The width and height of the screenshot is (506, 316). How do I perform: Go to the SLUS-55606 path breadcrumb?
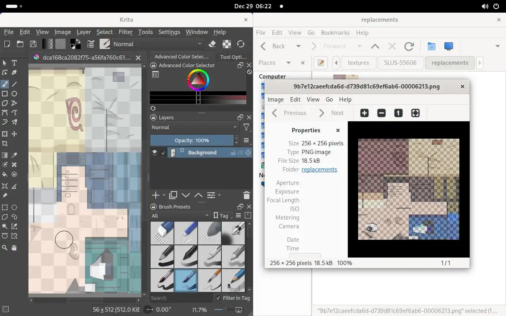pos(400,63)
